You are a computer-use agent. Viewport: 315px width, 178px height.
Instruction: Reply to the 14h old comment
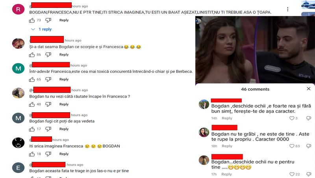click(x=227, y=118)
